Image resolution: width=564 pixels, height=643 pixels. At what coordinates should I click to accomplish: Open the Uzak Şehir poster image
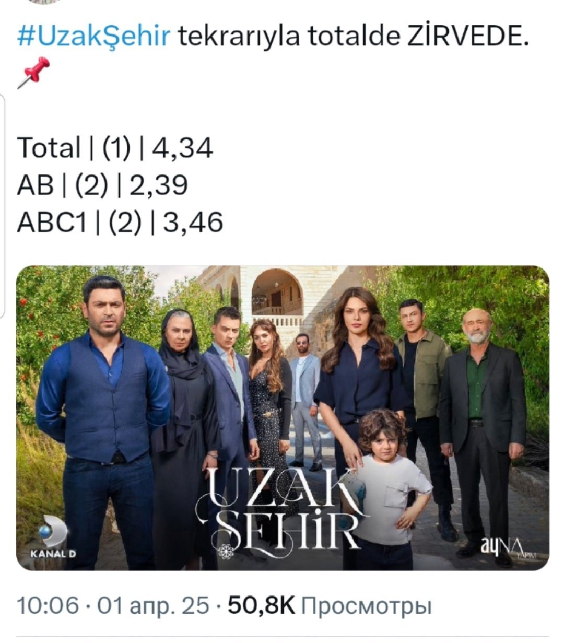click(283, 418)
